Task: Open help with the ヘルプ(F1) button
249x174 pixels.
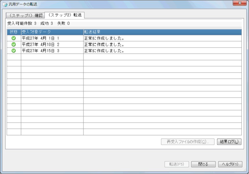Action: (230, 164)
